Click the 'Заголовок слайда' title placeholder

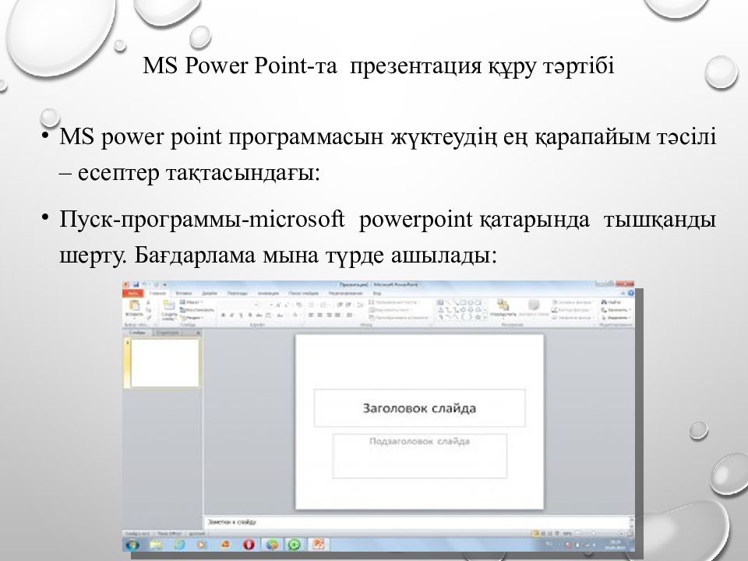(419, 408)
